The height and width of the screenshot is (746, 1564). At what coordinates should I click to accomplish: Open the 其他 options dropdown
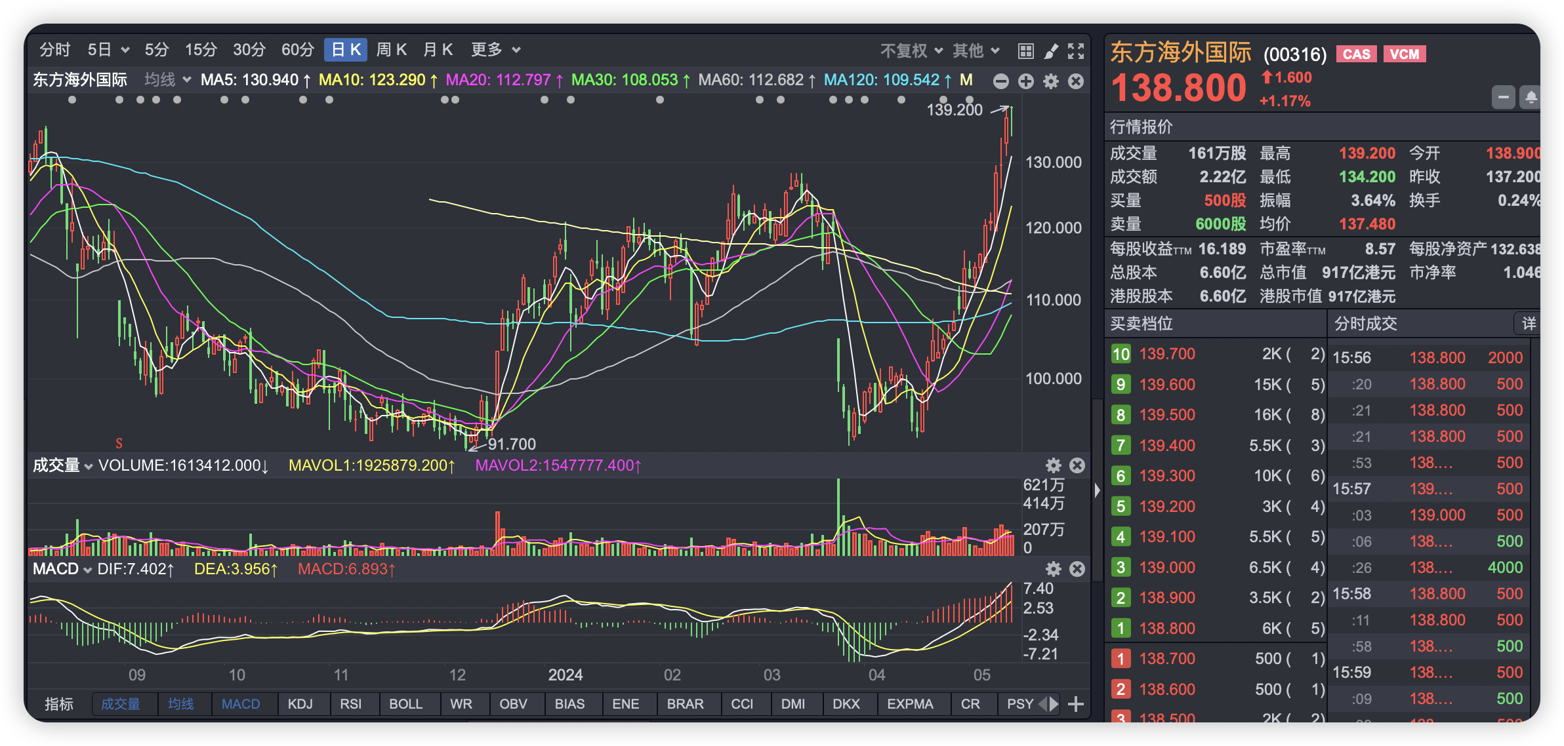[976, 50]
